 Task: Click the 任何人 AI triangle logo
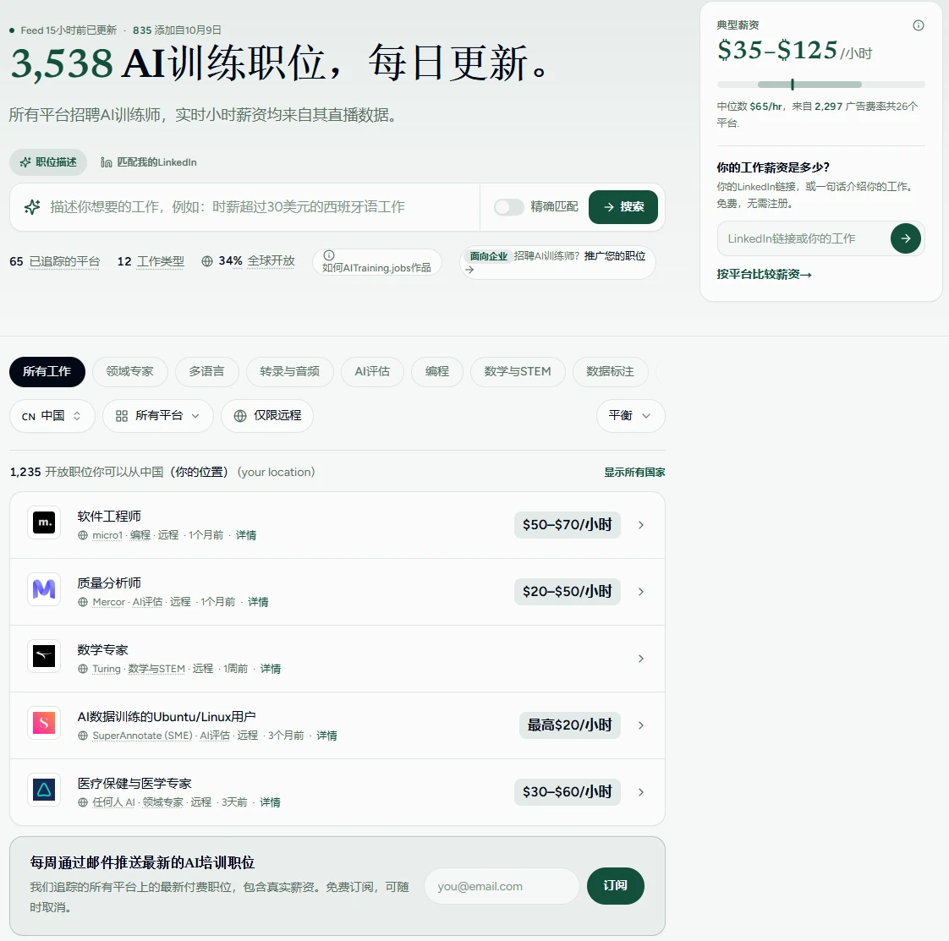[44, 789]
